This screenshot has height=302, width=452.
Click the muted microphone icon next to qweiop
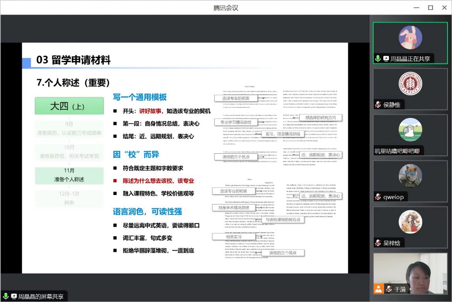point(378,197)
